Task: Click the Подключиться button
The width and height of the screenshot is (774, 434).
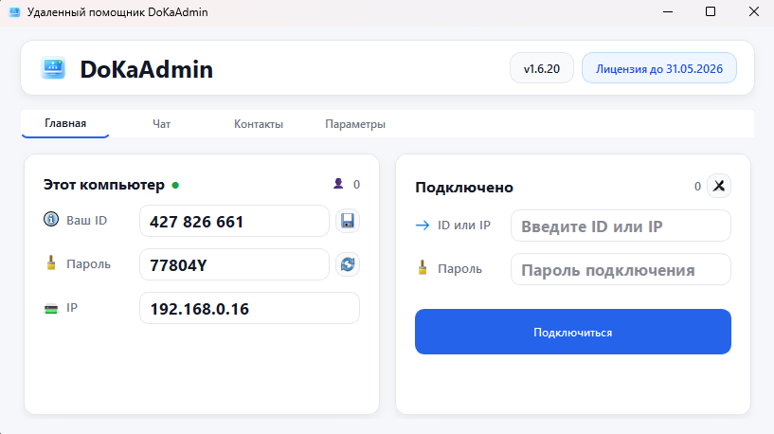Action: click(x=572, y=332)
